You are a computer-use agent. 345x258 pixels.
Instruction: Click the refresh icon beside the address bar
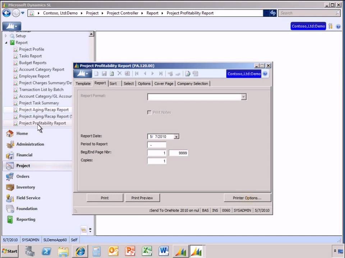click(x=273, y=13)
